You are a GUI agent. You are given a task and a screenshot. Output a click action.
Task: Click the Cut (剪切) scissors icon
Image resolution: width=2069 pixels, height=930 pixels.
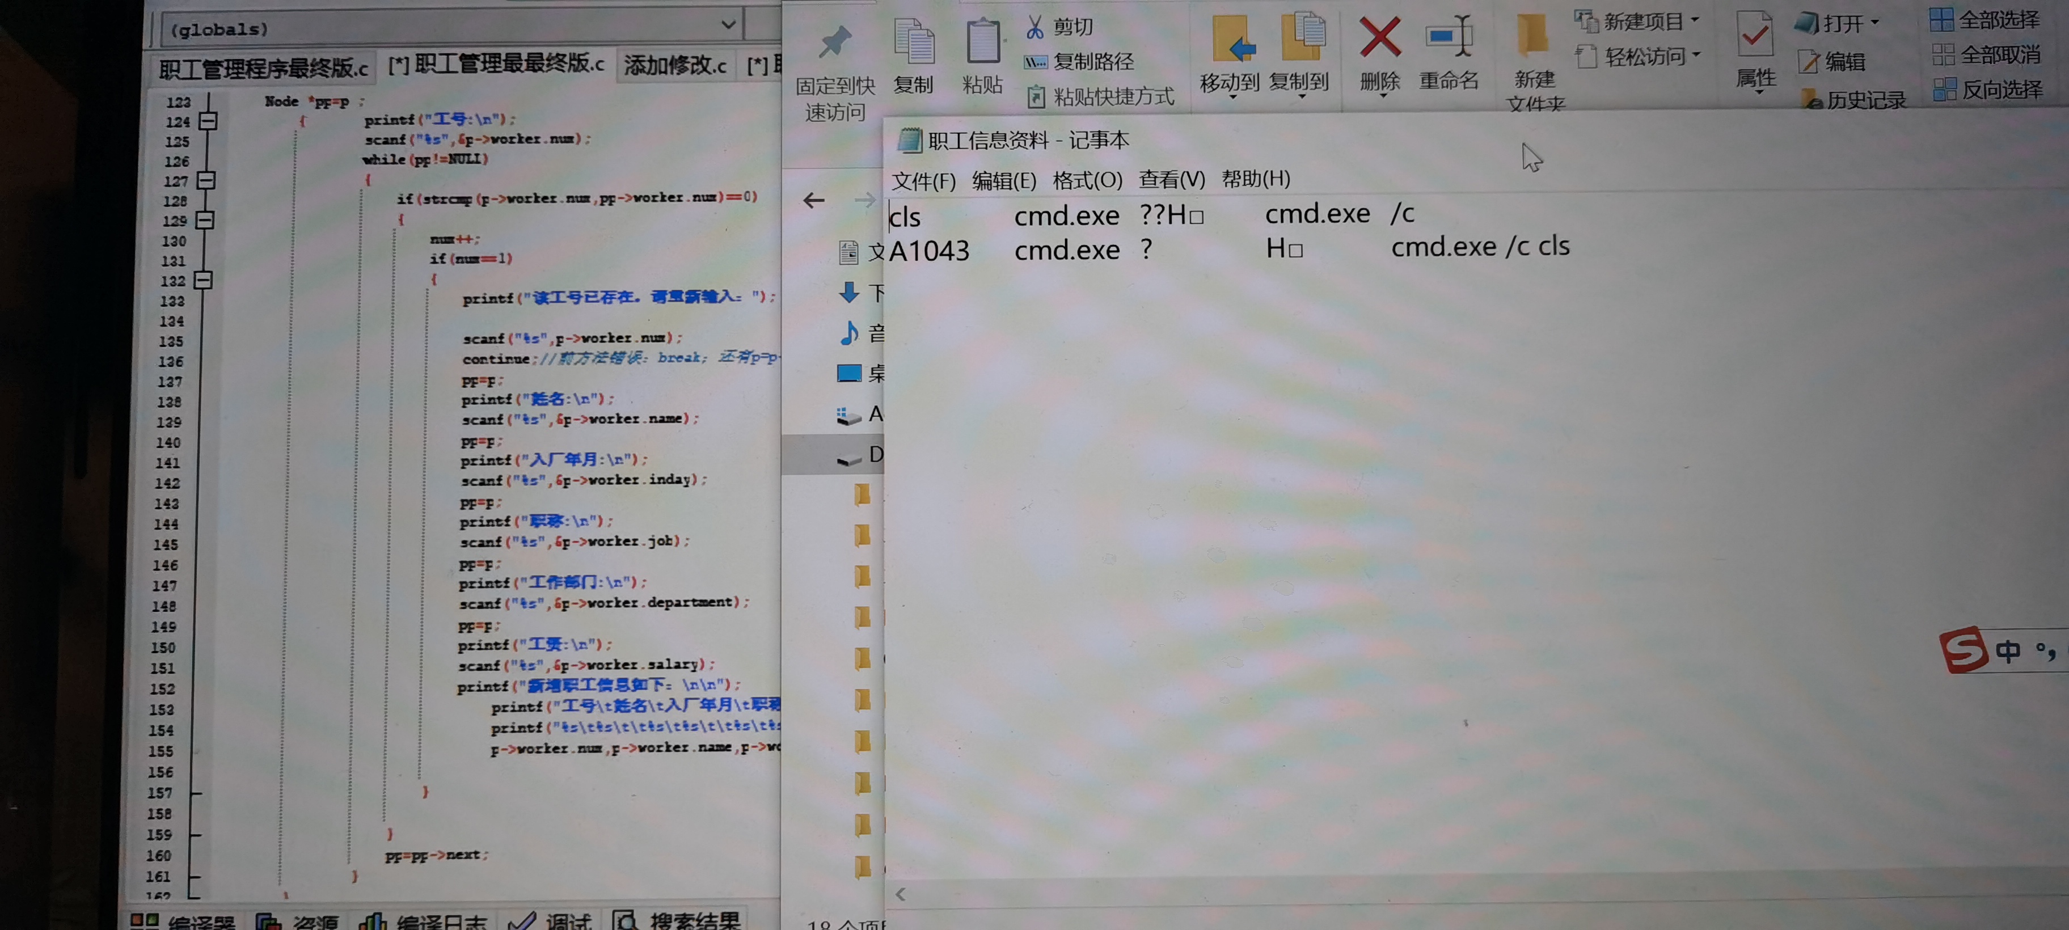1034,27
